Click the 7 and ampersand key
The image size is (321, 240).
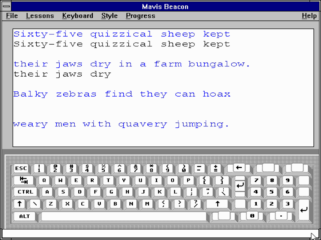tap(135, 168)
